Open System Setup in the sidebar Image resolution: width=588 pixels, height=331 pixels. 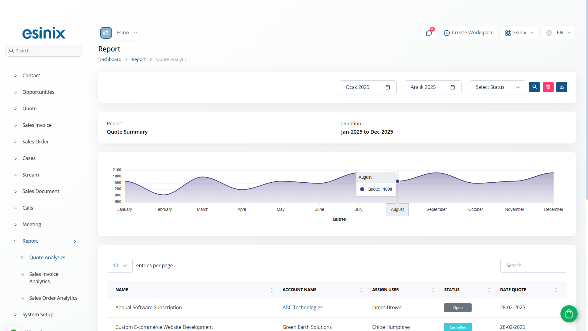[x=38, y=314]
